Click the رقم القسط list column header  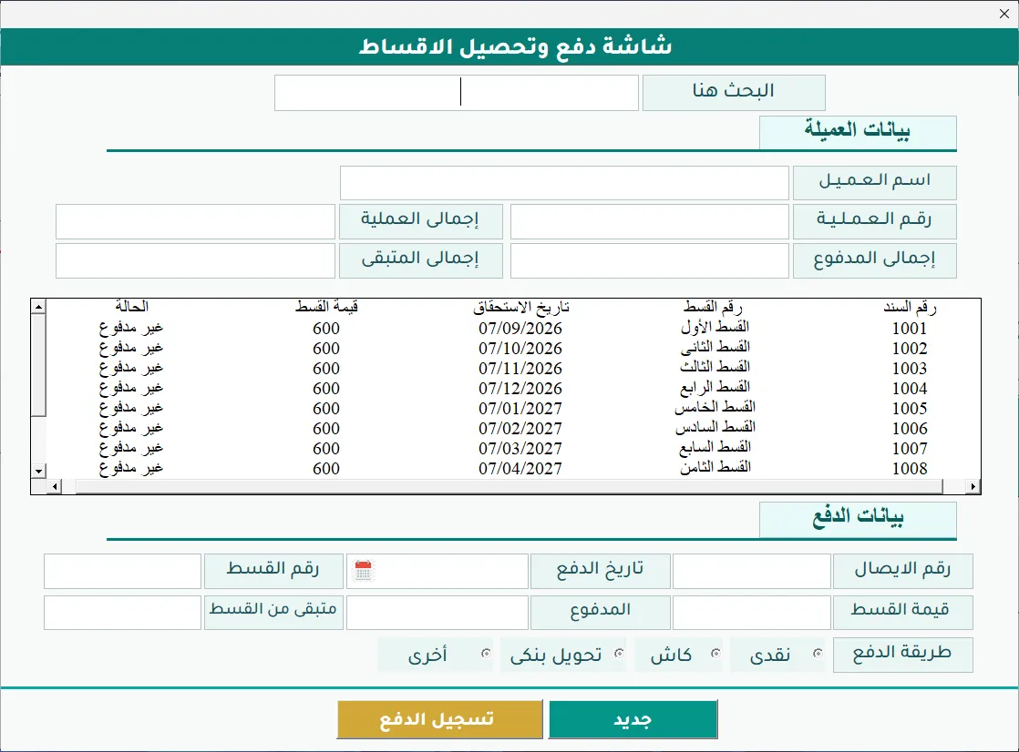(x=713, y=307)
